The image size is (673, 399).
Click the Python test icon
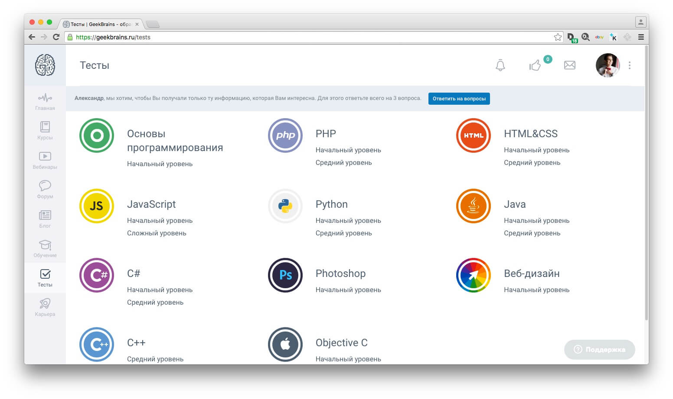tap(285, 206)
